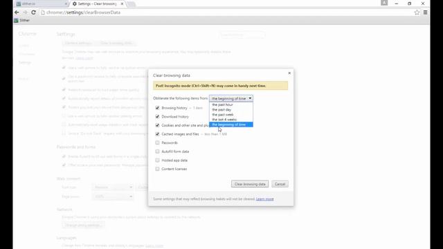Open the Learn more link in dialog
This screenshot has width=443, height=249.
pos(264,199)
